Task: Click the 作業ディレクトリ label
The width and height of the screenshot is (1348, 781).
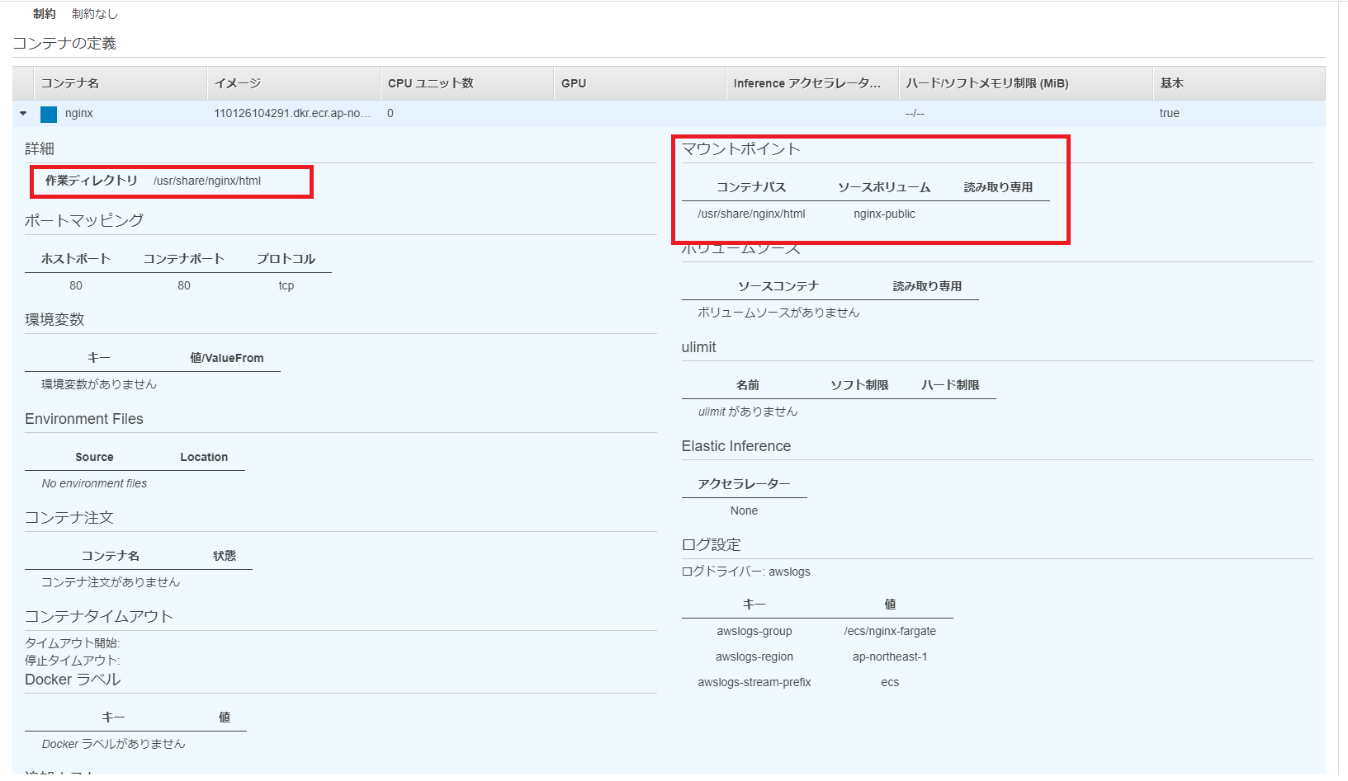Action: coord(92,181)
